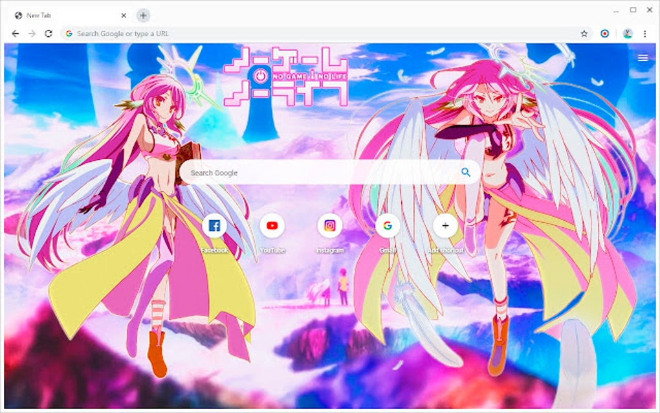Reload the page
The height and width of the screenshot is (413, 660).
coord(49,34)
